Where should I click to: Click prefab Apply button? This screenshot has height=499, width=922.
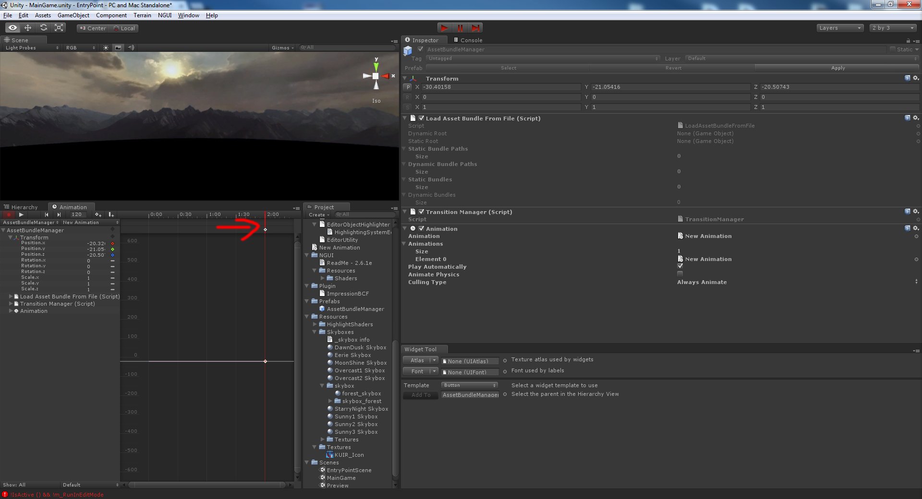pyautogui.click(x=837, y=68)
